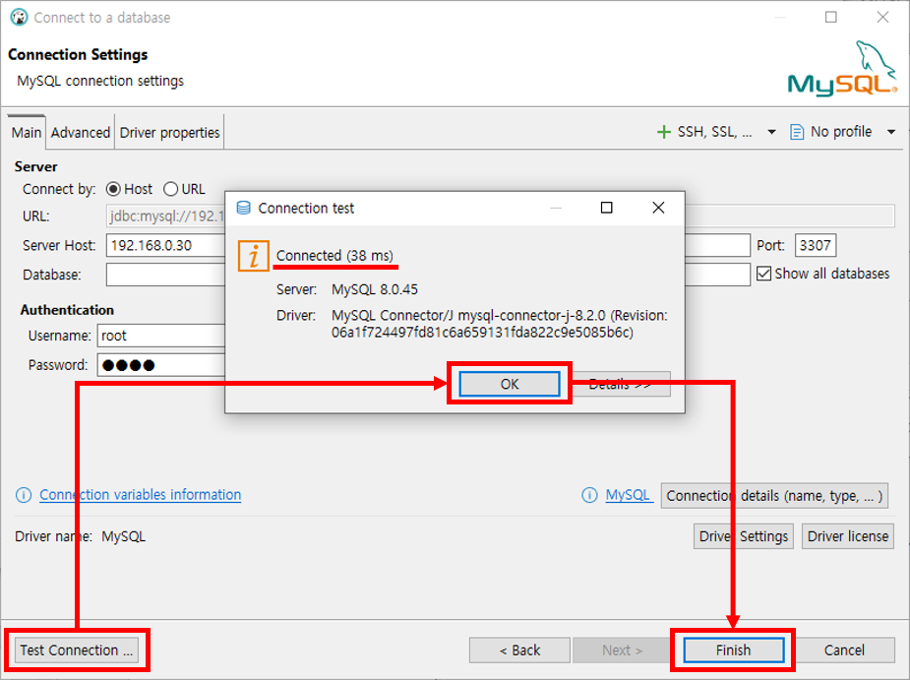Click the MySQL dolphin logo
This screenshot has height=680, width=910.
coord(842,69)
